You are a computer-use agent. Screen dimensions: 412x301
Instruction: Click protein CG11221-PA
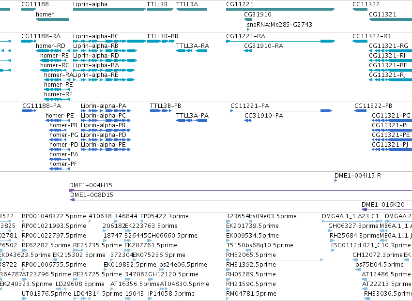[x=250, y=106]
